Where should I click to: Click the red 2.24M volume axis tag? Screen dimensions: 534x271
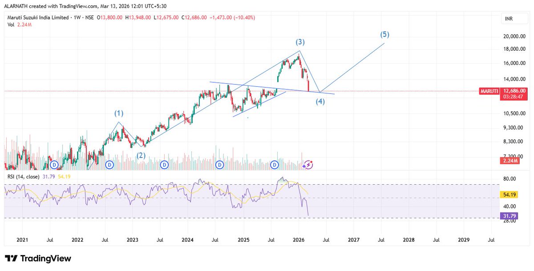[510, 161]
